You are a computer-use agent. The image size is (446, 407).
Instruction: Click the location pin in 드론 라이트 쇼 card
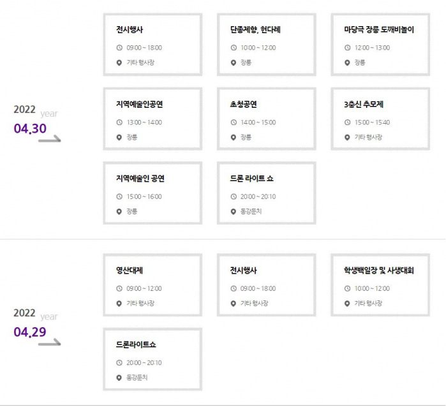234,211
